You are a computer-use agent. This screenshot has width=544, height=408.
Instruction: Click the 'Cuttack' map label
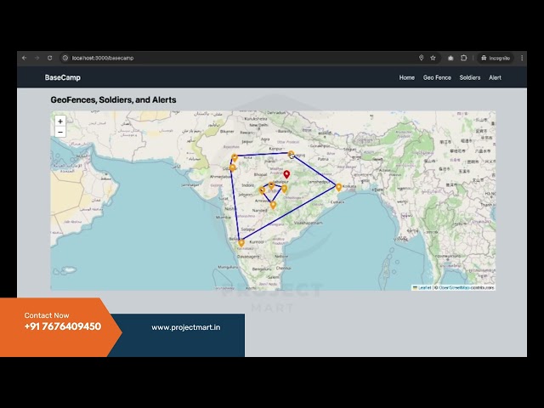pyautogui.click(x=337, y=202)
